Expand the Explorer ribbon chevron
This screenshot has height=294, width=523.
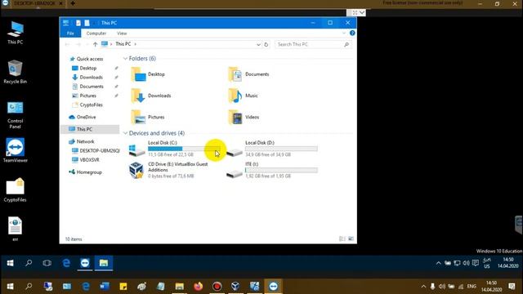coord(344,33)
